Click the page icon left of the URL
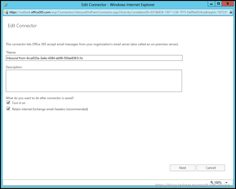 point(6,12)
